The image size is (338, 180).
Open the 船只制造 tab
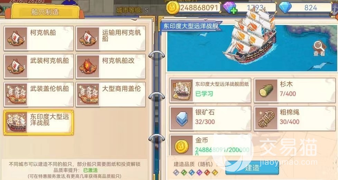coord(45,12)
